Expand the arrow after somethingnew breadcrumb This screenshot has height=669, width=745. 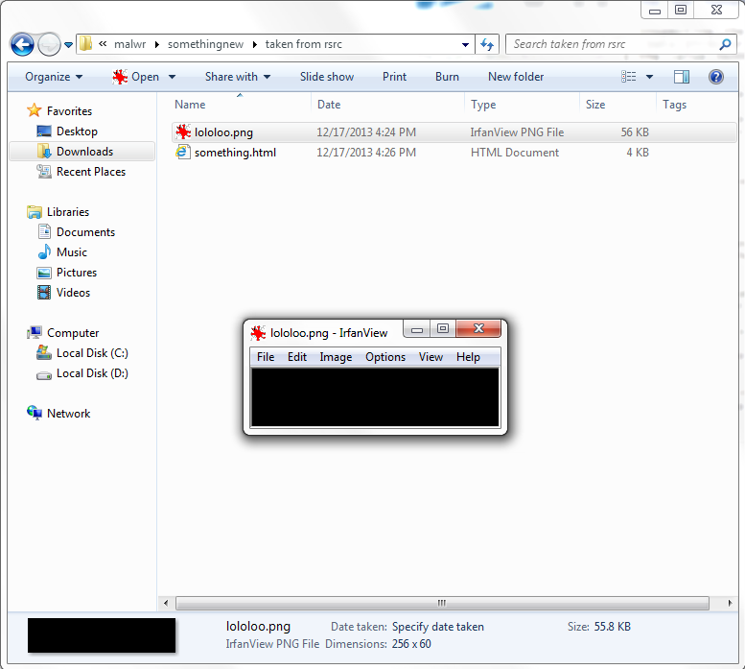(255, 45)
